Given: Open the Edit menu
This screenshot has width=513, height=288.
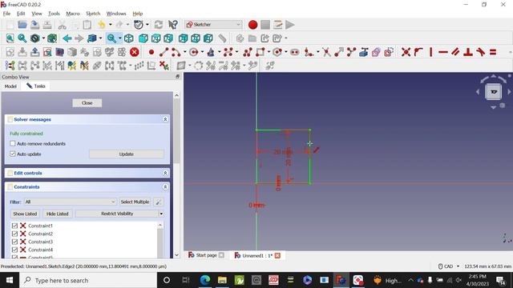Looking at the screenshot, I should pos(21,14).
